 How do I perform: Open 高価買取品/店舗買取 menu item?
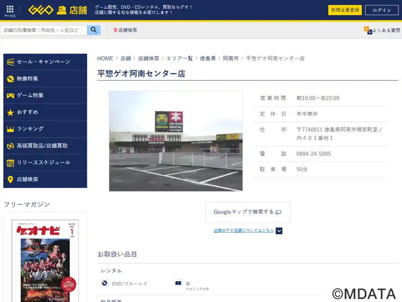[45, 146]
